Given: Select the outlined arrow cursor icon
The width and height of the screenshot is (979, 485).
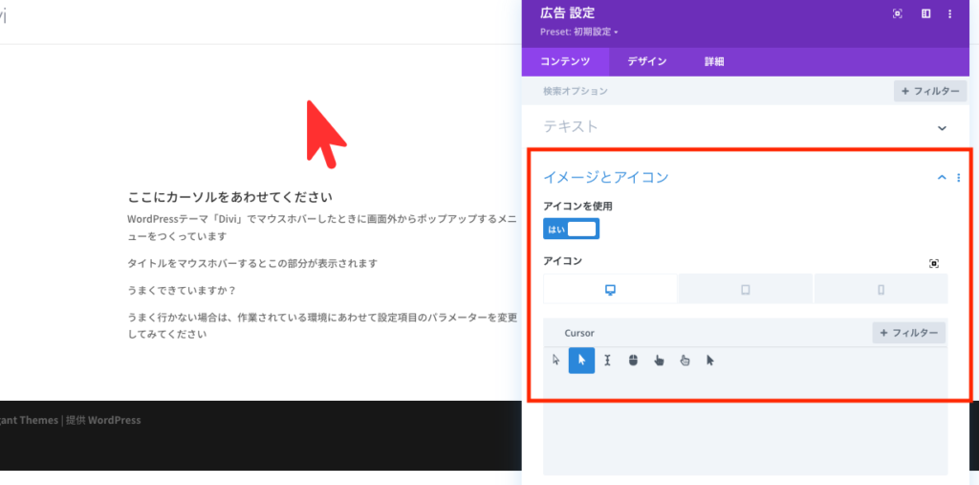Looking at the screenshot, I should click(x=556, y=360).
